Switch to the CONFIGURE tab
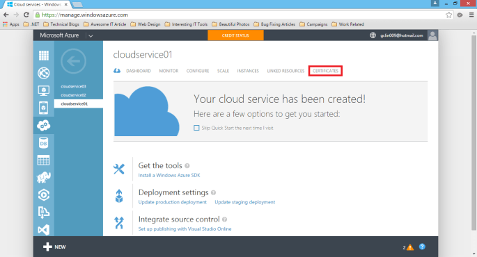 [198, 71]
